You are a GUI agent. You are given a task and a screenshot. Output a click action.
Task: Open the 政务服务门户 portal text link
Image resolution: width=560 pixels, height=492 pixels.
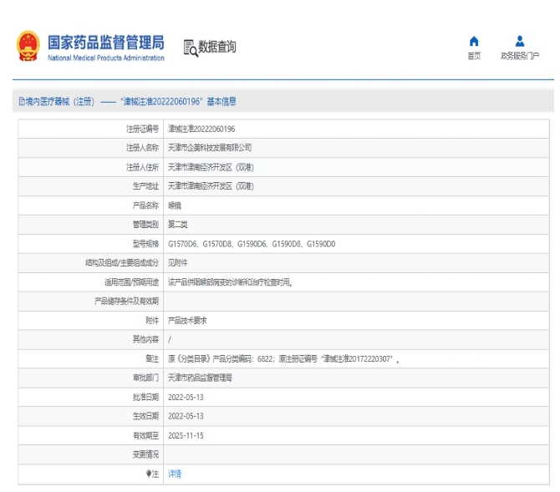(x=519, y=55)
